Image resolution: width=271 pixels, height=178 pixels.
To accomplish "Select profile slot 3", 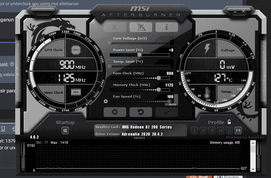I will pos(212,131).
